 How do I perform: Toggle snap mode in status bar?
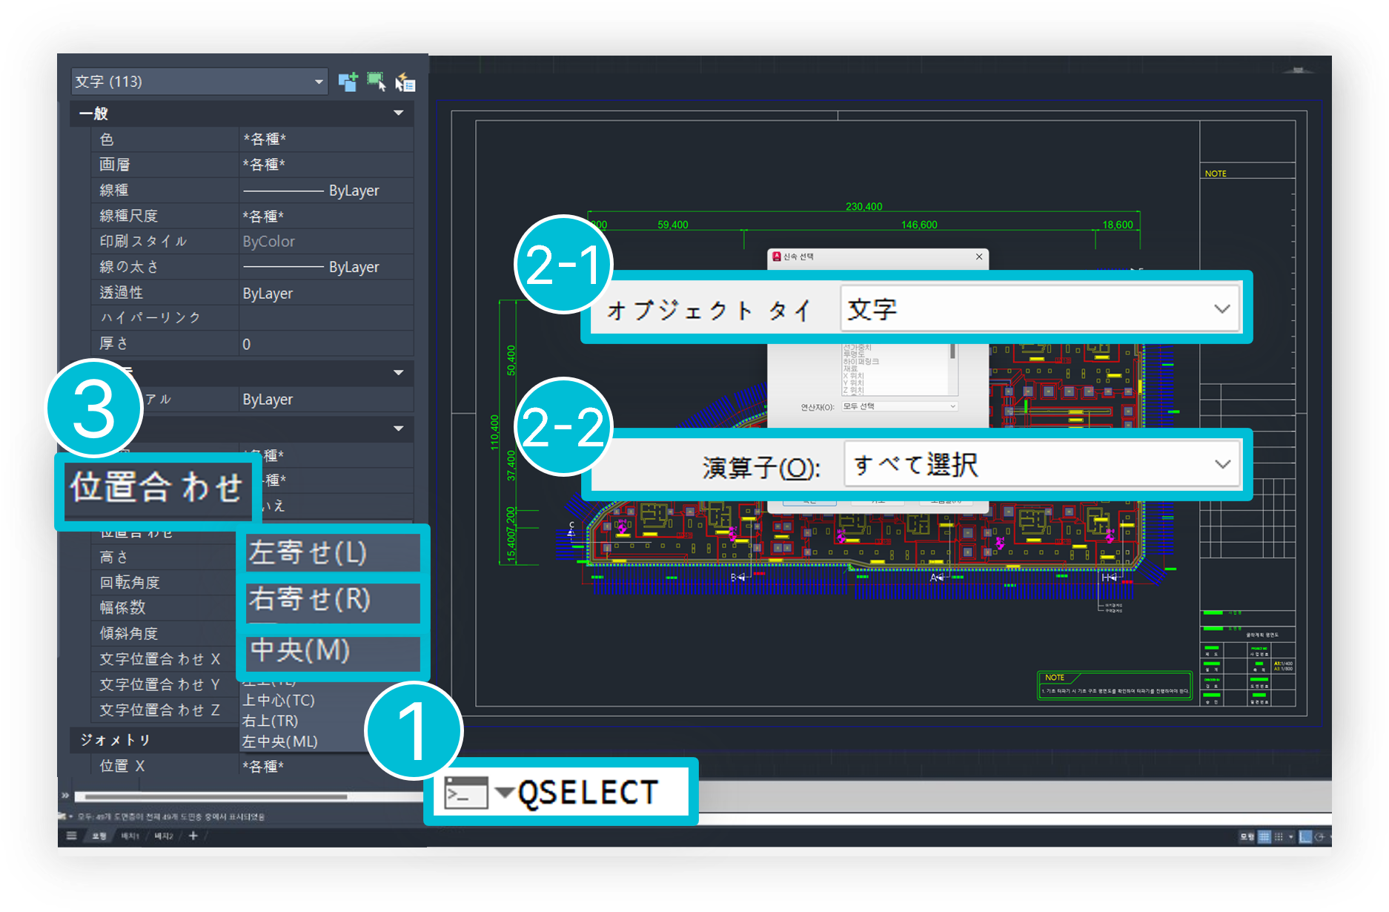click(1279, 836)
